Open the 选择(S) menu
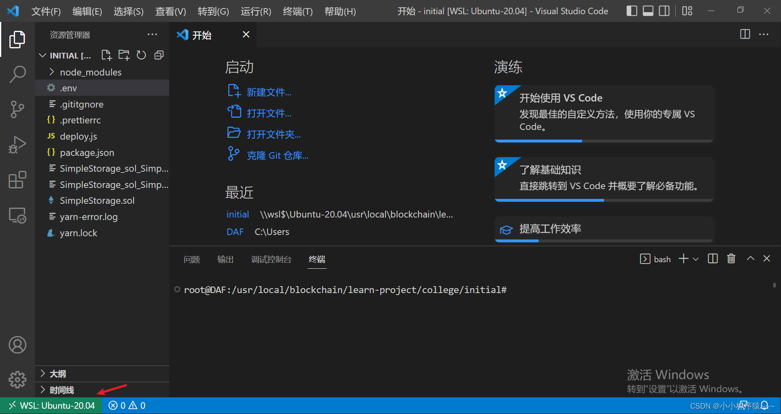 [129, 11]
